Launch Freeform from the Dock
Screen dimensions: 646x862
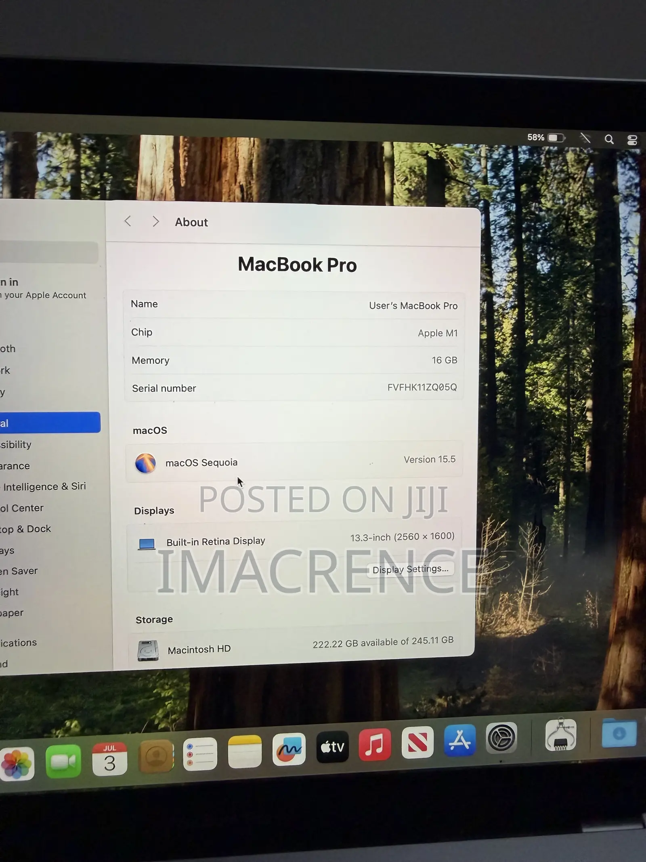click(289, 749)
